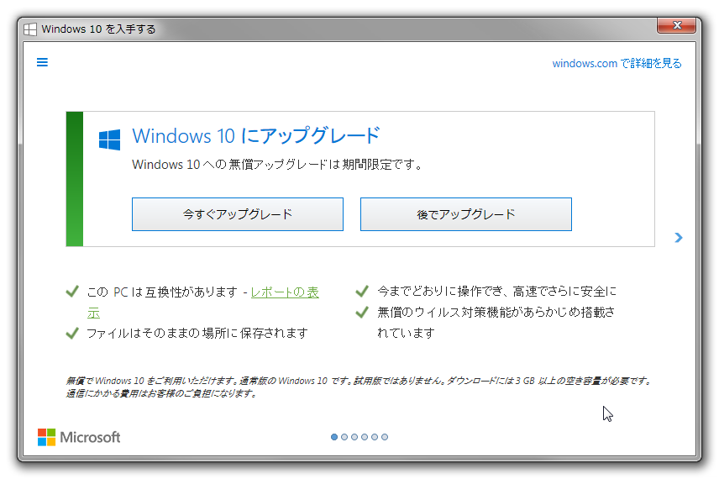
Task: Go to next page with right chevron
Action: [679, 237]
